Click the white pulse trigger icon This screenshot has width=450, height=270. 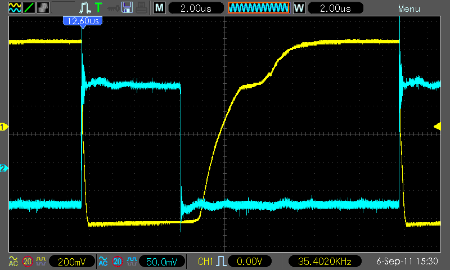pyautogui.click(x=85, y=8)
